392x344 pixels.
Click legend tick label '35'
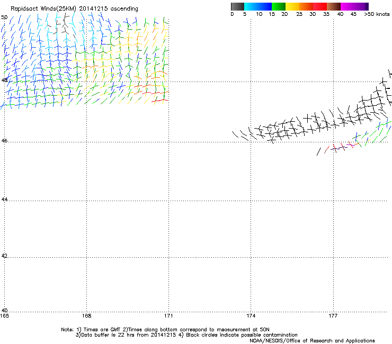click(326, 14)
